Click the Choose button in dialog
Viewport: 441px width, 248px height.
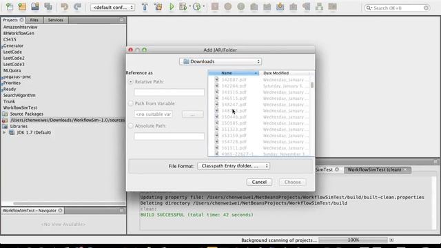(292, 182)
